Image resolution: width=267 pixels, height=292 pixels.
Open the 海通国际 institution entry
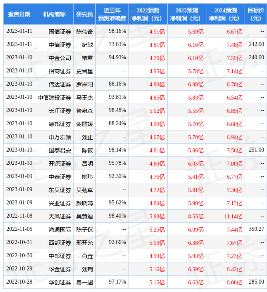(60, 229)
